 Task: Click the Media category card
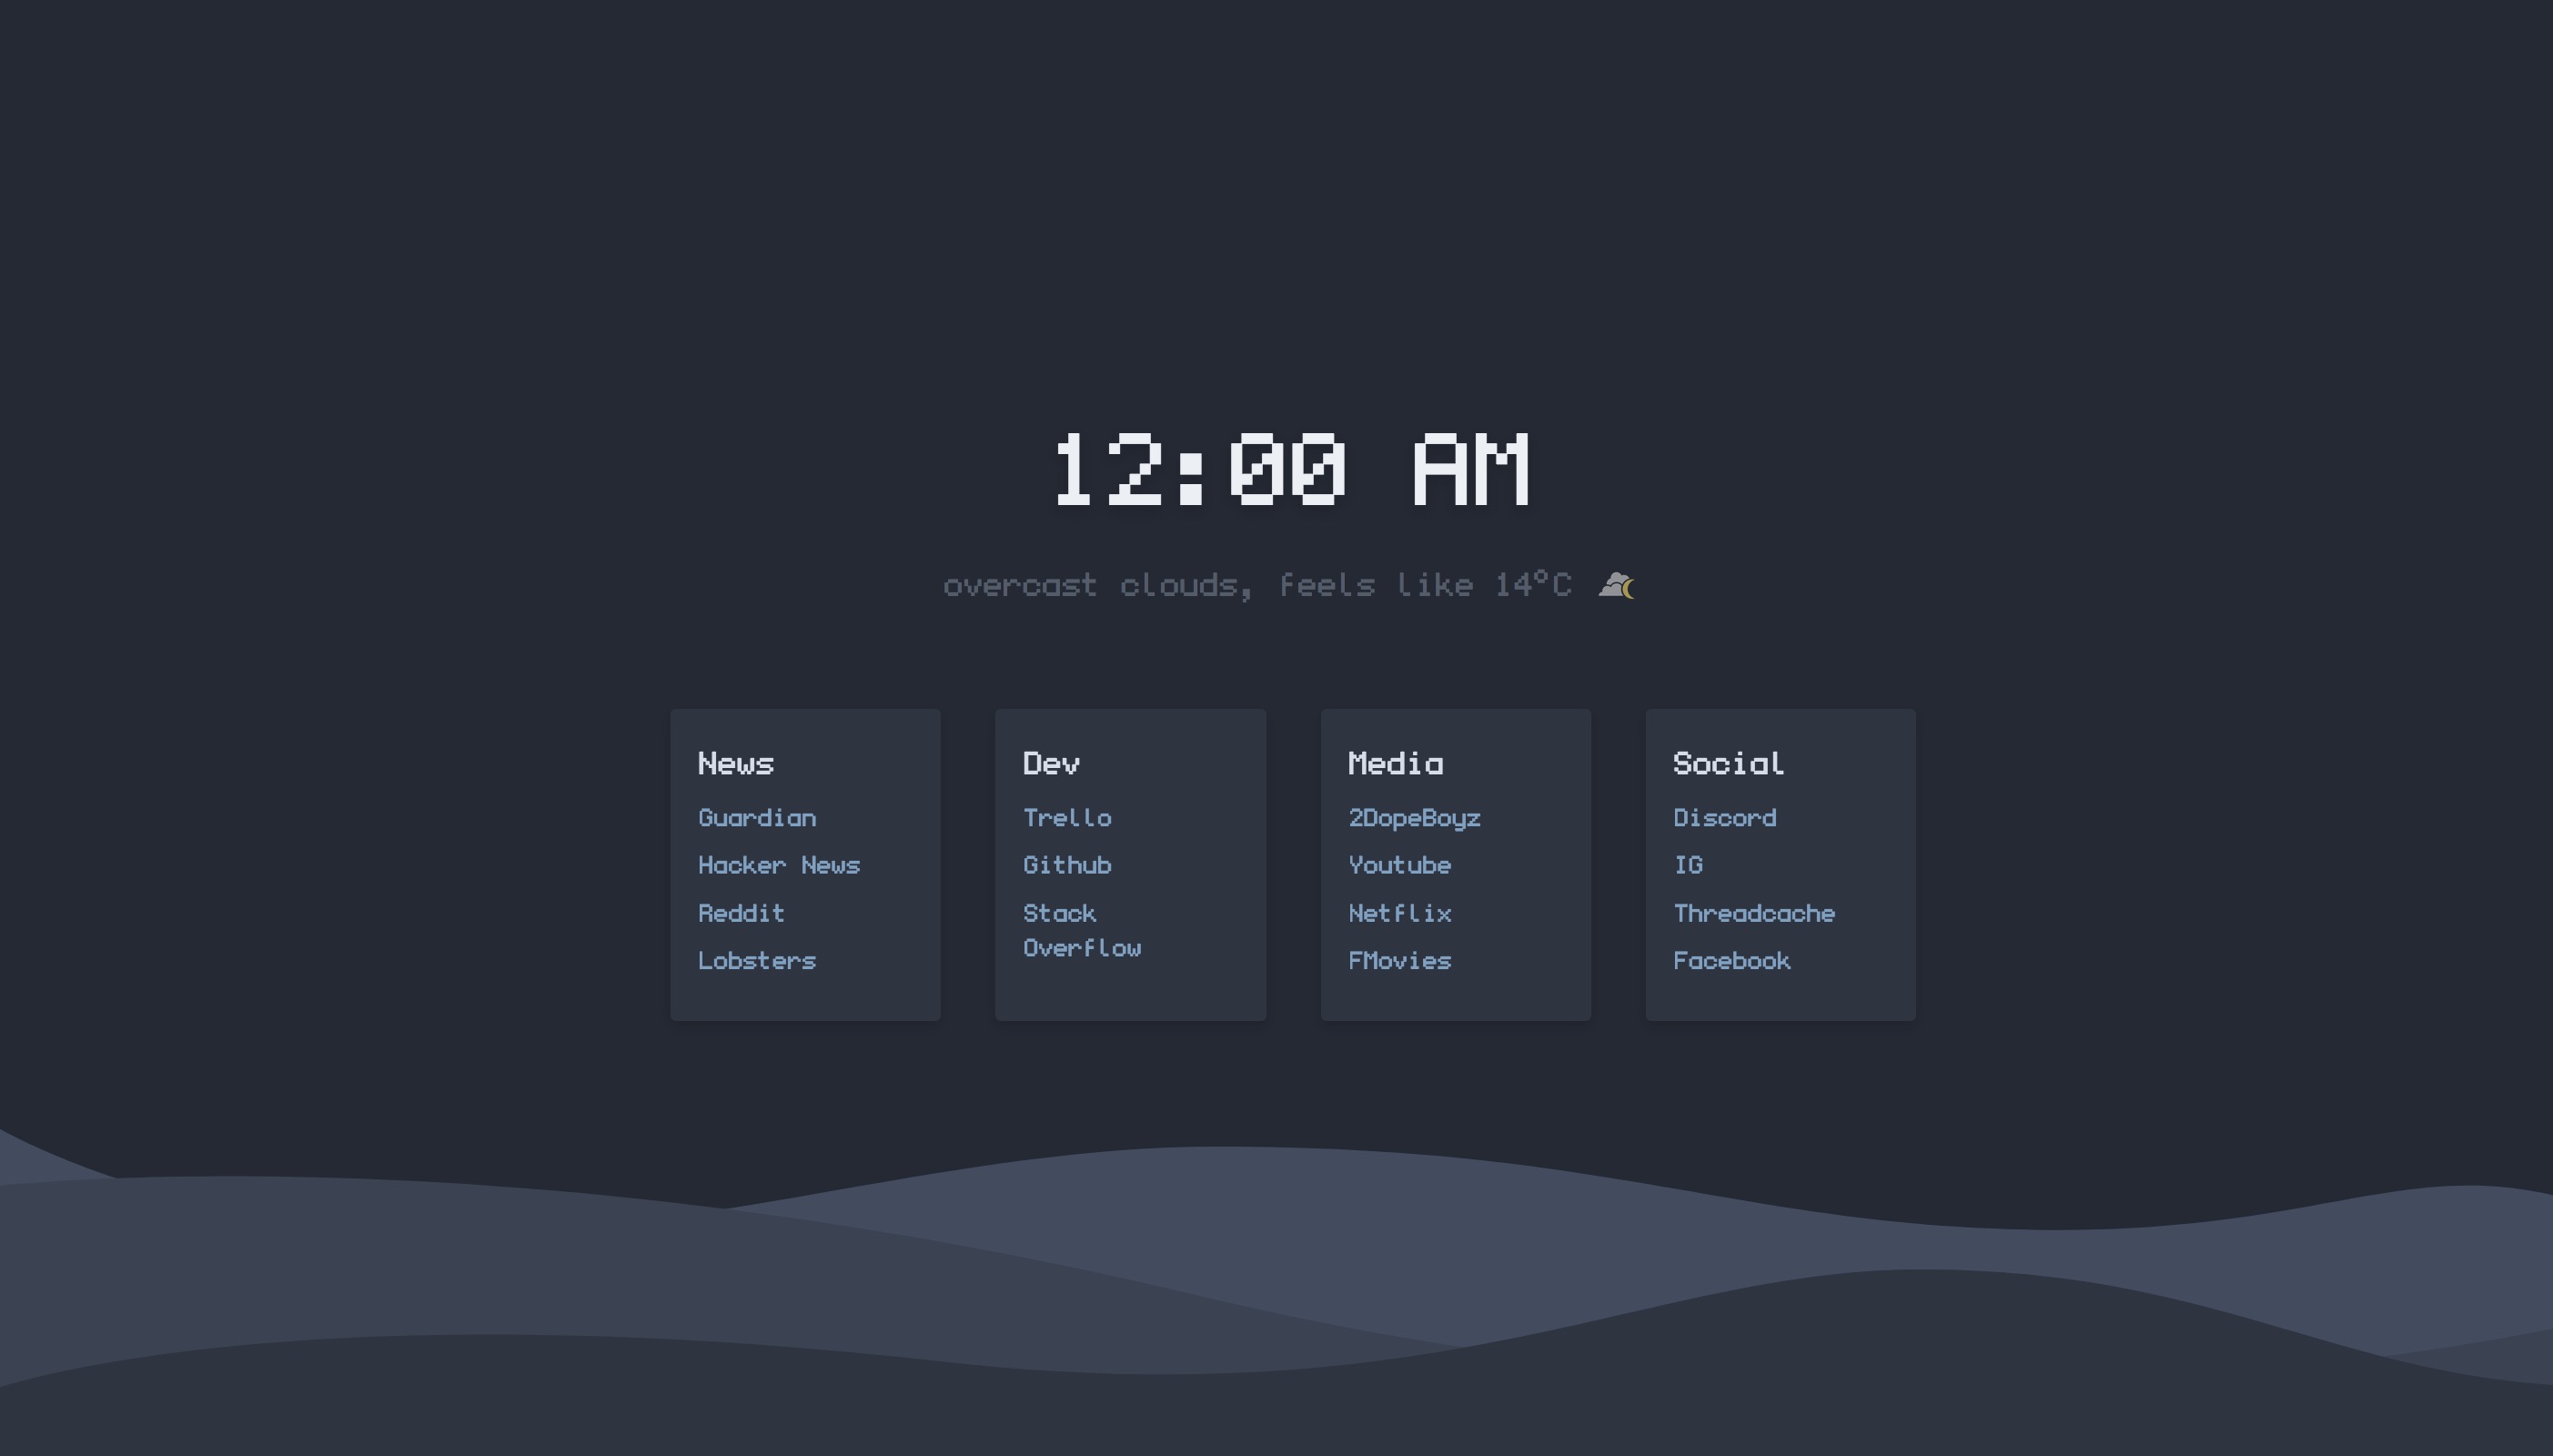tap(1456, 864)
